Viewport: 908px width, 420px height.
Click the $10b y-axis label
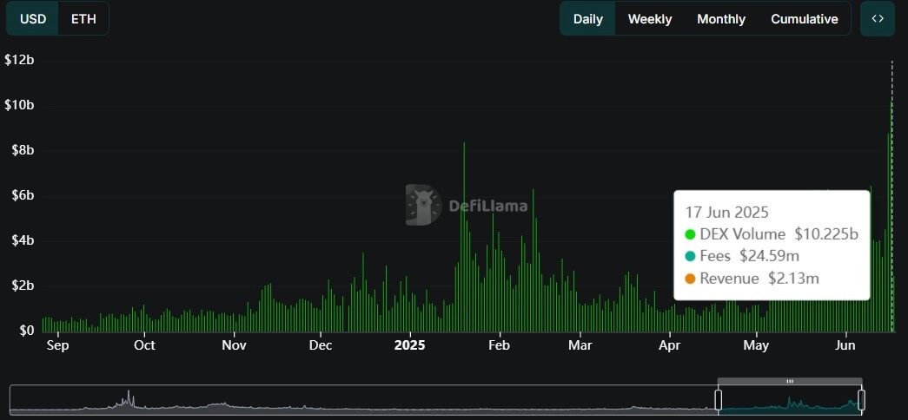(18, 105)
